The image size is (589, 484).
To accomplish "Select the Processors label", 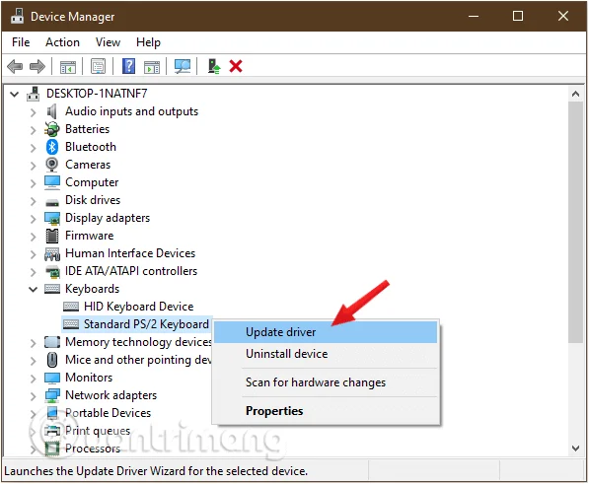I will 93,449.
